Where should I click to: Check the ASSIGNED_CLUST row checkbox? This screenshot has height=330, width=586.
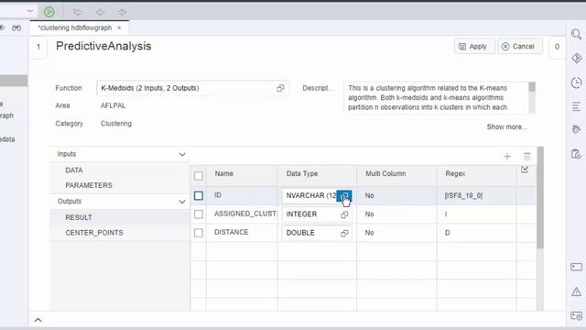(199, 214)
